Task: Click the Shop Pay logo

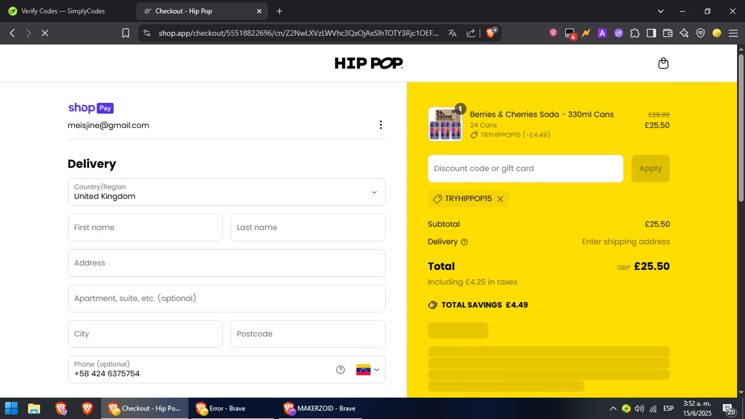Action: 91,108
